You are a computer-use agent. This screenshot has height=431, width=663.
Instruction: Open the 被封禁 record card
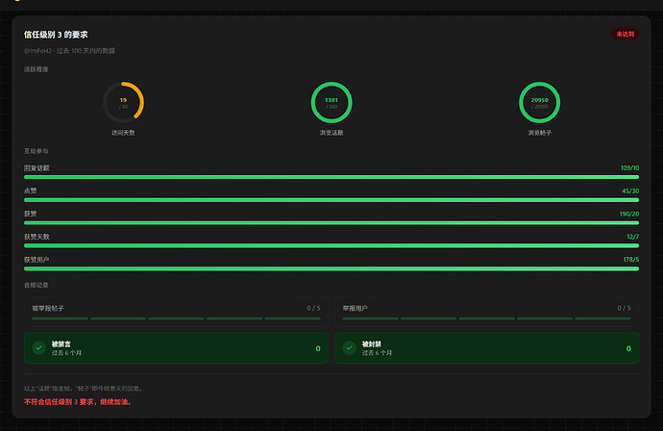click(x=486, y=348)
